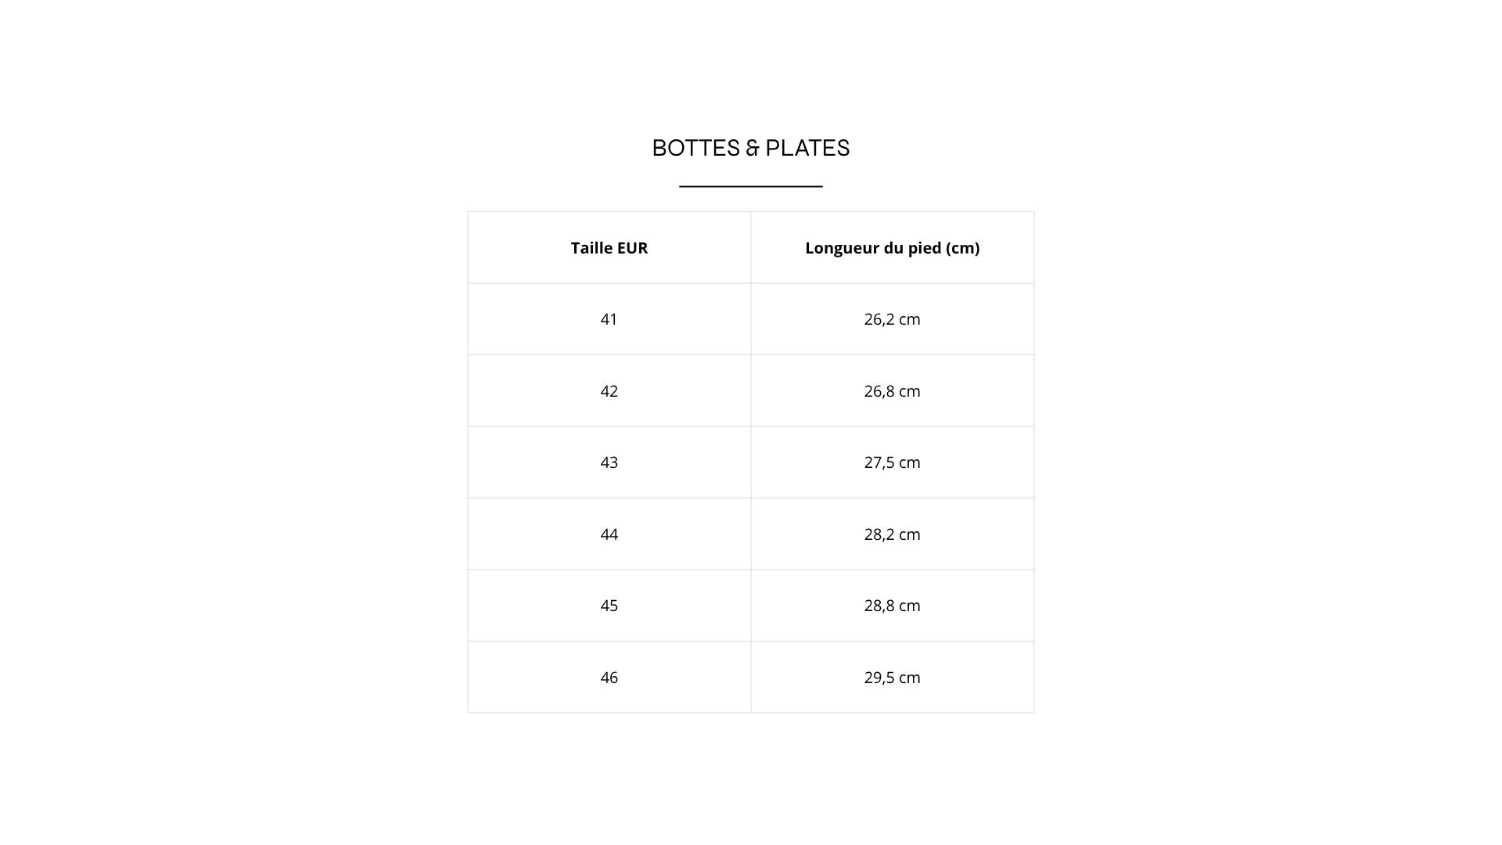
Task: Select the size 42 cell
Action: (x=609, y=391)
